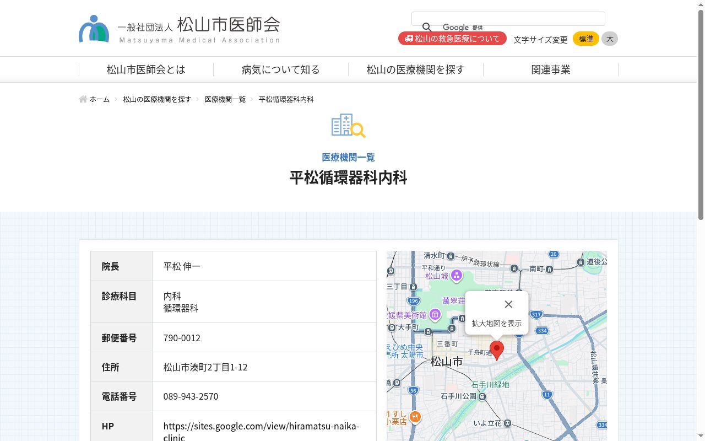Screen dimensions: 705x441
Task: Click the postal code 790-0012
Action: (182, 338)
